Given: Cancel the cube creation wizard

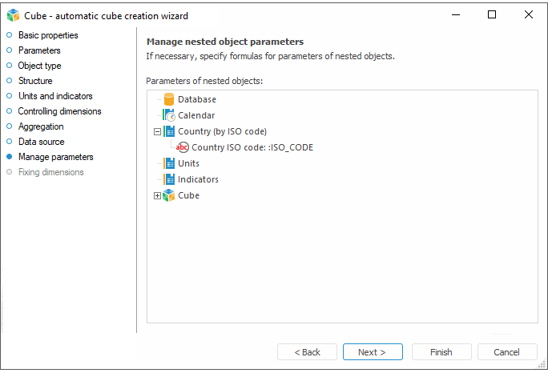Looking at the screenshot, I should 506,352.
